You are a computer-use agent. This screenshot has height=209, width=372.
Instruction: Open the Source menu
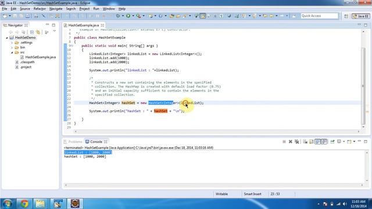tap(25, 9)
